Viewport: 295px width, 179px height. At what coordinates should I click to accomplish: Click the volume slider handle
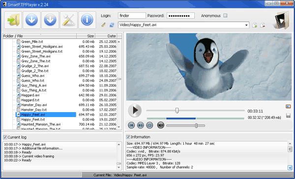pyautogui.click(x=196, y=125)
